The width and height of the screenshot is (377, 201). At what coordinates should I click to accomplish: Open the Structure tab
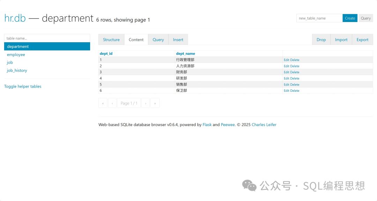(111, 40)
